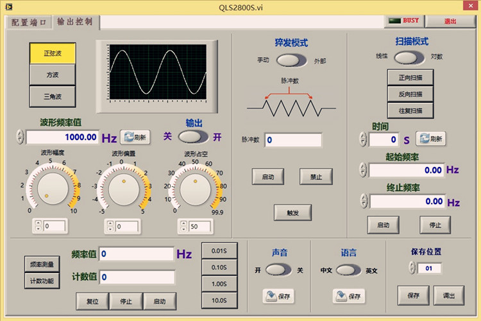Viewport: 481px width, 321px height.
Task: Switch to the 配置端口 tab
Action: pyautogui.click(x=27, y=22)
